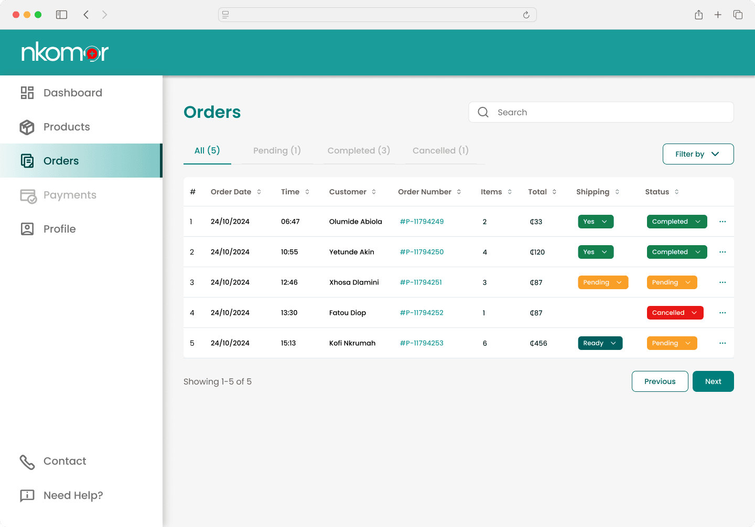755x527 pixels.
Task: Select the All (5) tab
Action: pyautogui.click(x=207, y=151)
